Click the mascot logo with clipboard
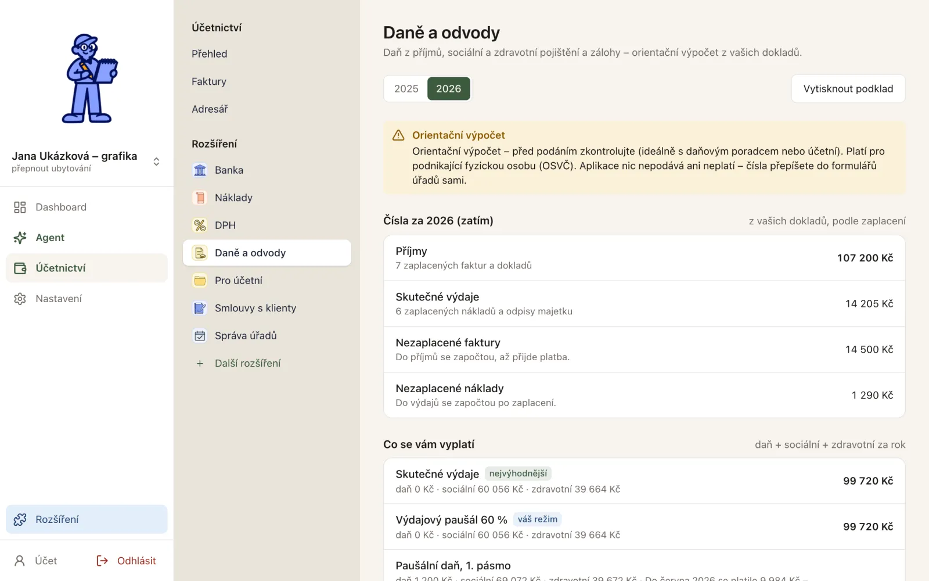Screen dimensions: 929x581 pos(89,78)
